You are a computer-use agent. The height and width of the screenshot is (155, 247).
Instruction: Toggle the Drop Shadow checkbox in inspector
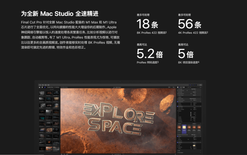tap(177, 153)
